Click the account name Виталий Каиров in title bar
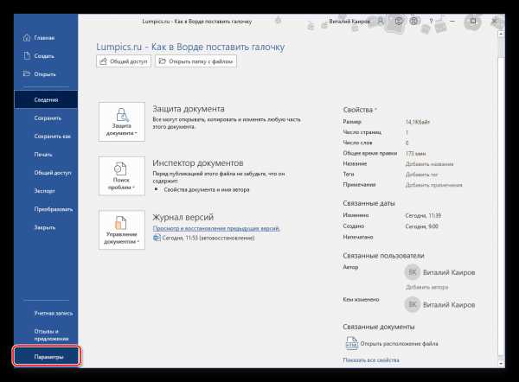This screenshot has height=382, width=519. tap(349, 22)
